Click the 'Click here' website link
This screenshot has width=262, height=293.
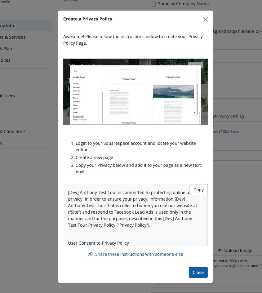click(230, 131)
